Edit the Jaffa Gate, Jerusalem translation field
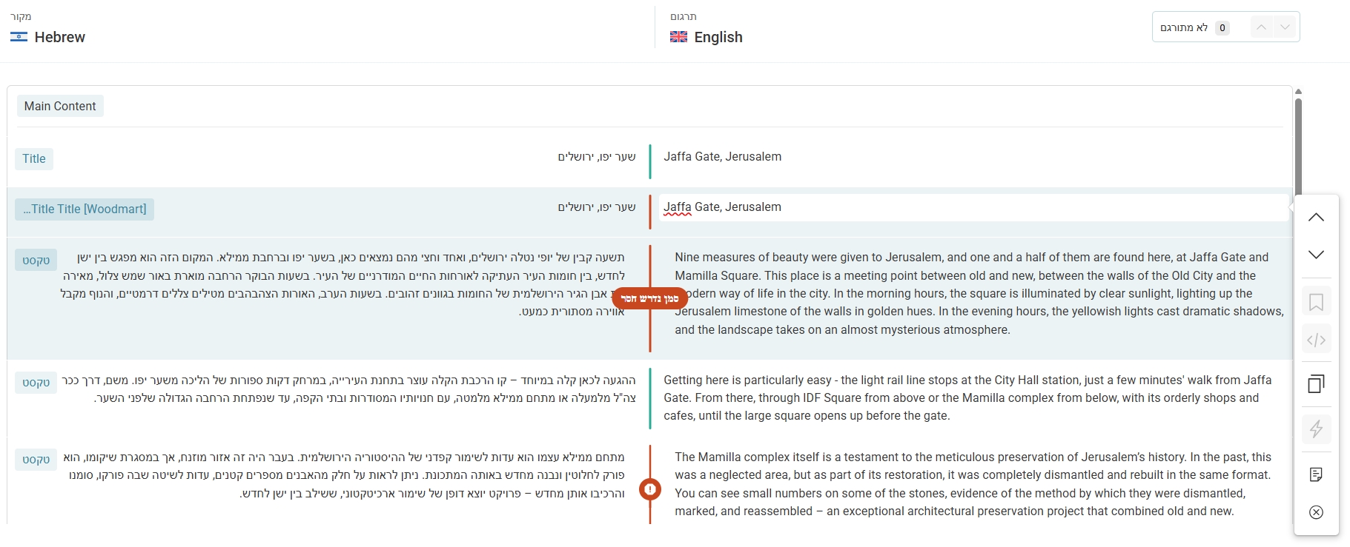Screen dimensions: 1350x547 click(x=973, y=207)
